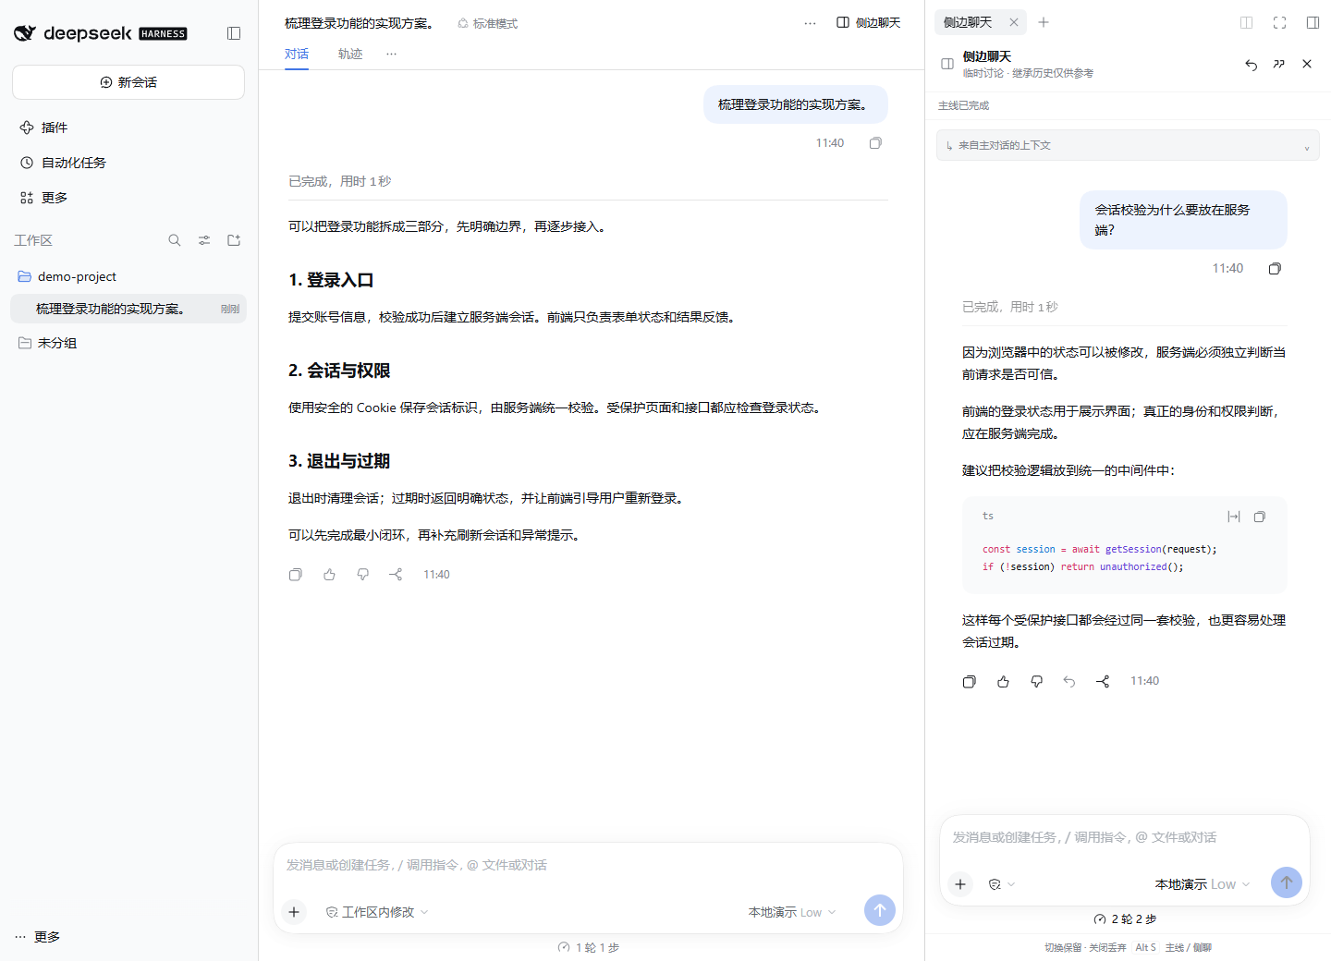This screenshot has height=961, width=1331.
Task: Start a new conversation with 新会话
Action: tap(128, 82)
